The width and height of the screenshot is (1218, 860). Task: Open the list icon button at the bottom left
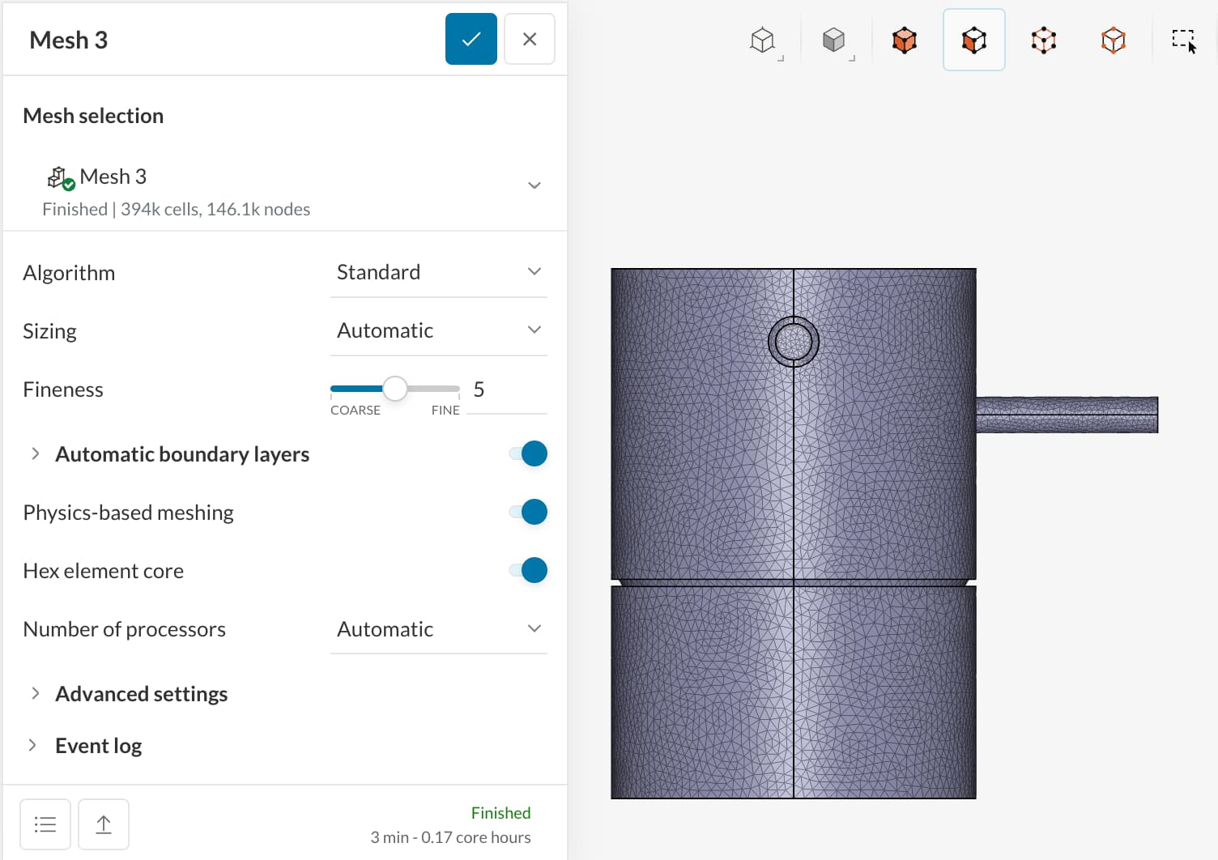pos(45,824)
